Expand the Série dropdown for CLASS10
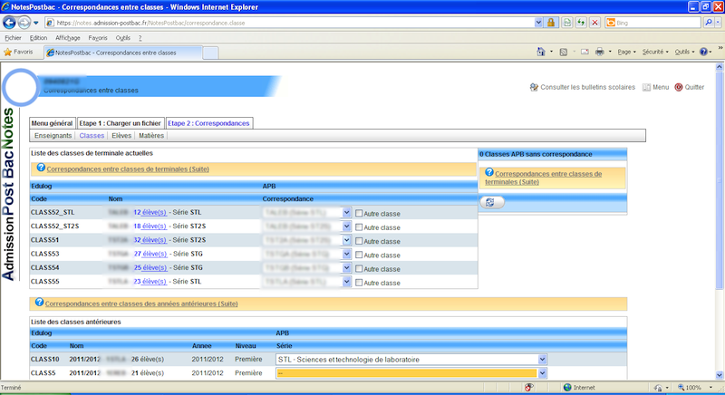This screenshot has height=395, width=725. (x=542, y=360)
